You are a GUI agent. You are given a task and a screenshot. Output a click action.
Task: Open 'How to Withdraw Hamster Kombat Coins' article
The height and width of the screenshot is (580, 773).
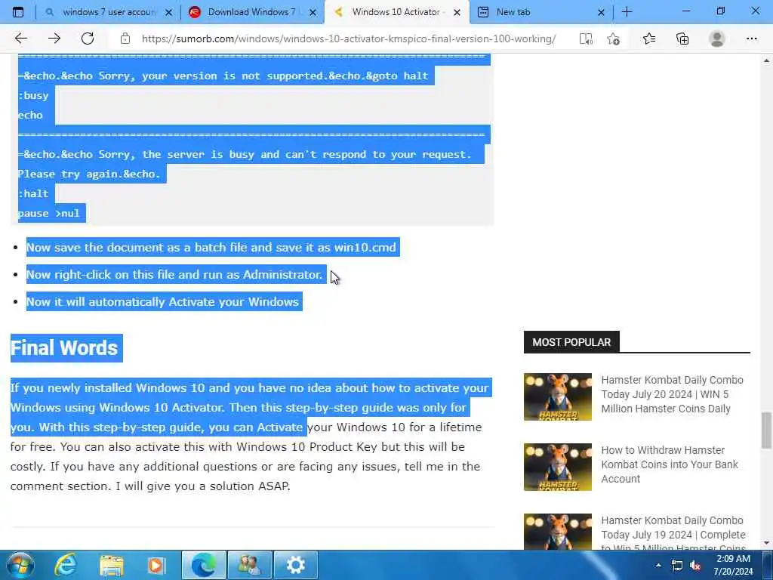click(x=670, y=464)
